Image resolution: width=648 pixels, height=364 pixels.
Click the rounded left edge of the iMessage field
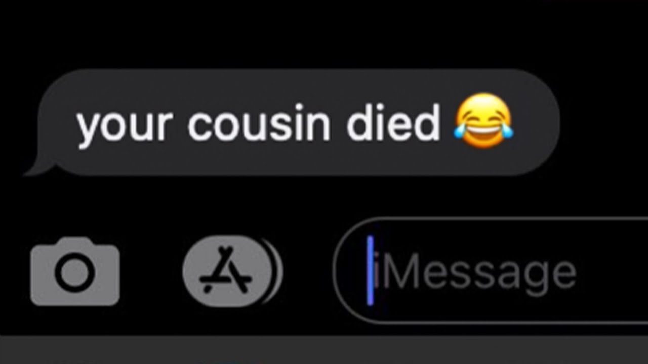344,270
